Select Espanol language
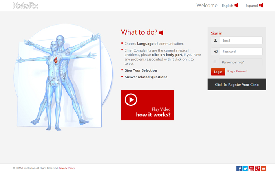Viewport: 275px width, 175px height. 252,6
